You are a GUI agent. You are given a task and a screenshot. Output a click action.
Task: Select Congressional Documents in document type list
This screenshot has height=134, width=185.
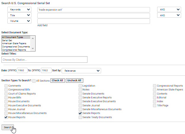pos(16,47)
